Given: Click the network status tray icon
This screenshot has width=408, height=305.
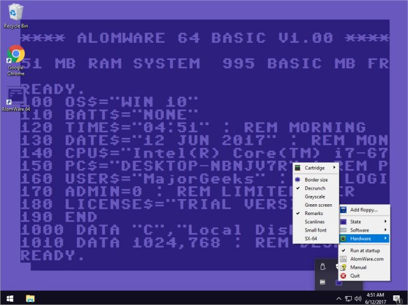Looking at the screenshot, I should click(x=349, y=299).
